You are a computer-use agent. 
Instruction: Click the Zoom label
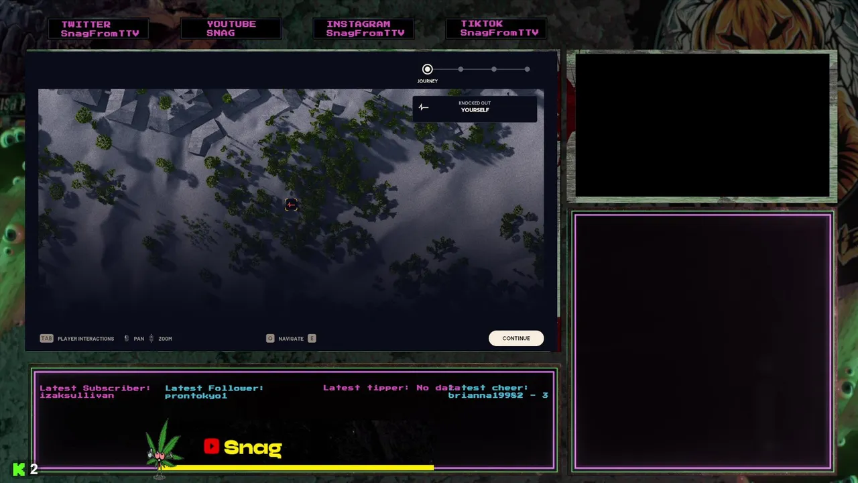pyautogui.click(x=165, y=339)
